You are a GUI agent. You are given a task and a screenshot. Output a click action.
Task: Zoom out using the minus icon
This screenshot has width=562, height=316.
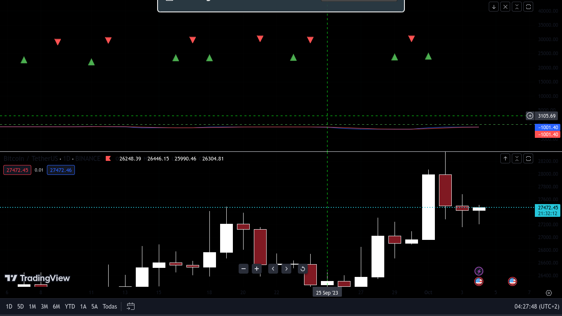[244, 269]
